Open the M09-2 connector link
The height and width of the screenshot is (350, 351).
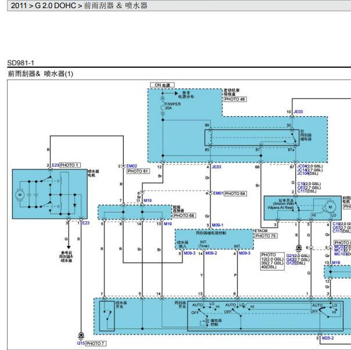click(x=211, y=253)
